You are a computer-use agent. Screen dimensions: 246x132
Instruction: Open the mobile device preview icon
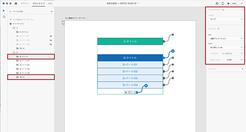[x=223, y=3]
